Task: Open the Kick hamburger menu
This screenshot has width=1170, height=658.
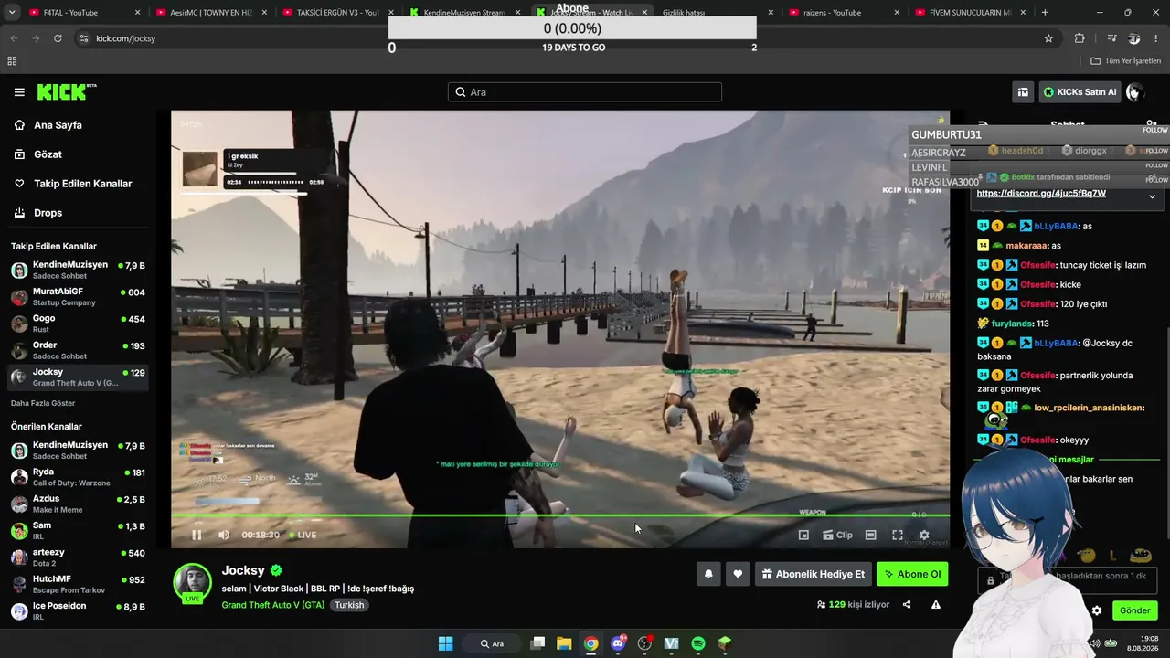Action: click(x=19, y=92)
